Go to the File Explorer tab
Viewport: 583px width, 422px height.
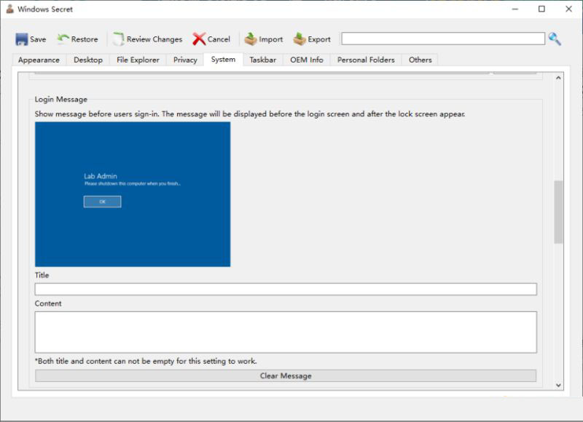[138, 60]
